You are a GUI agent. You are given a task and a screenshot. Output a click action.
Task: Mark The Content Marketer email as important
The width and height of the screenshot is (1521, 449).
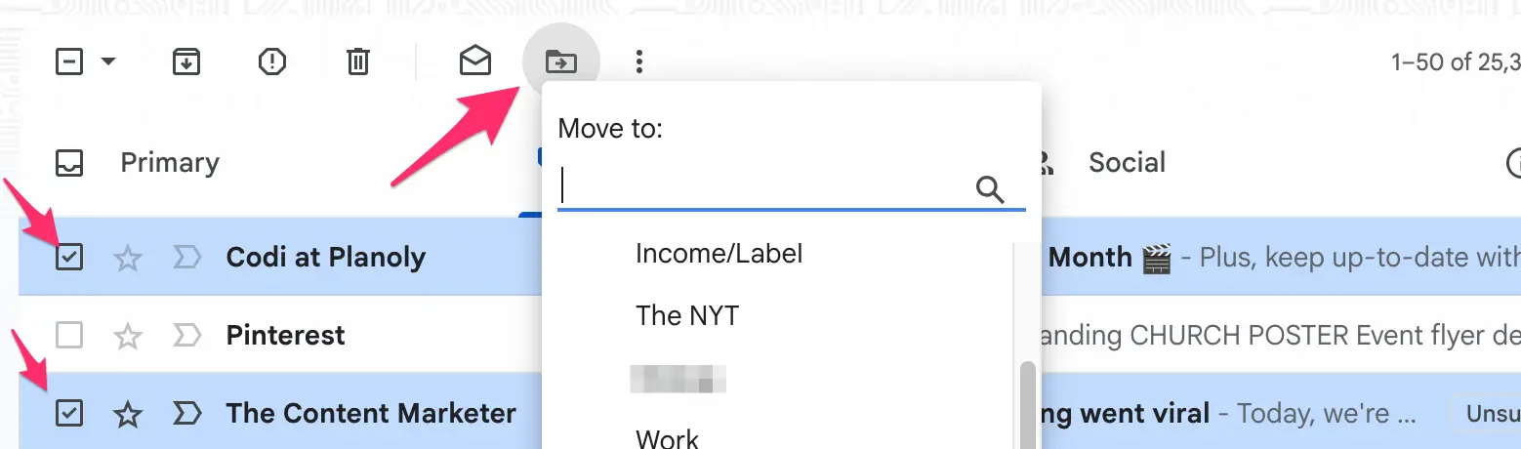click(x=186, y=414)
